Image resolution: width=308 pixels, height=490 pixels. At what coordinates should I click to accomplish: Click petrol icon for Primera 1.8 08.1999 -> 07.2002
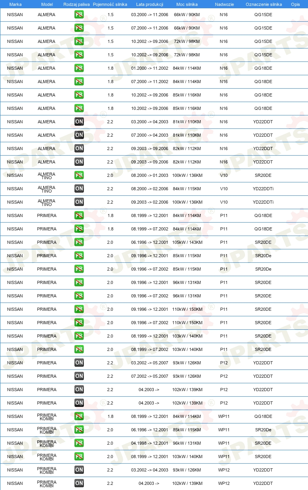click(x=79, y=229)
